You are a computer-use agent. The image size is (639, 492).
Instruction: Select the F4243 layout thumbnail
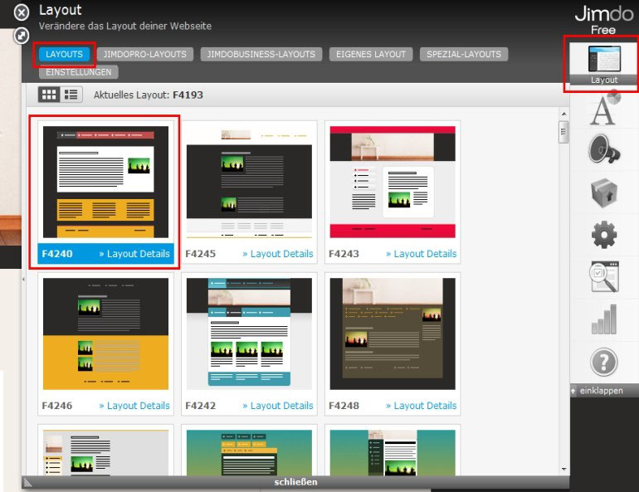pyautogui.click(x=393, y=182)
